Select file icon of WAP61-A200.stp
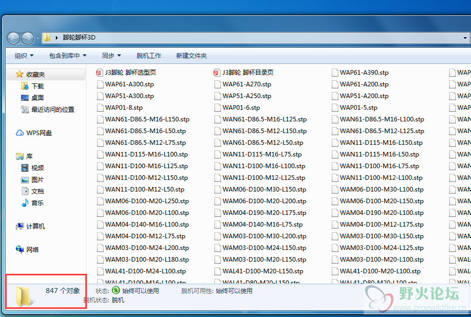 (x=335, y=84)
